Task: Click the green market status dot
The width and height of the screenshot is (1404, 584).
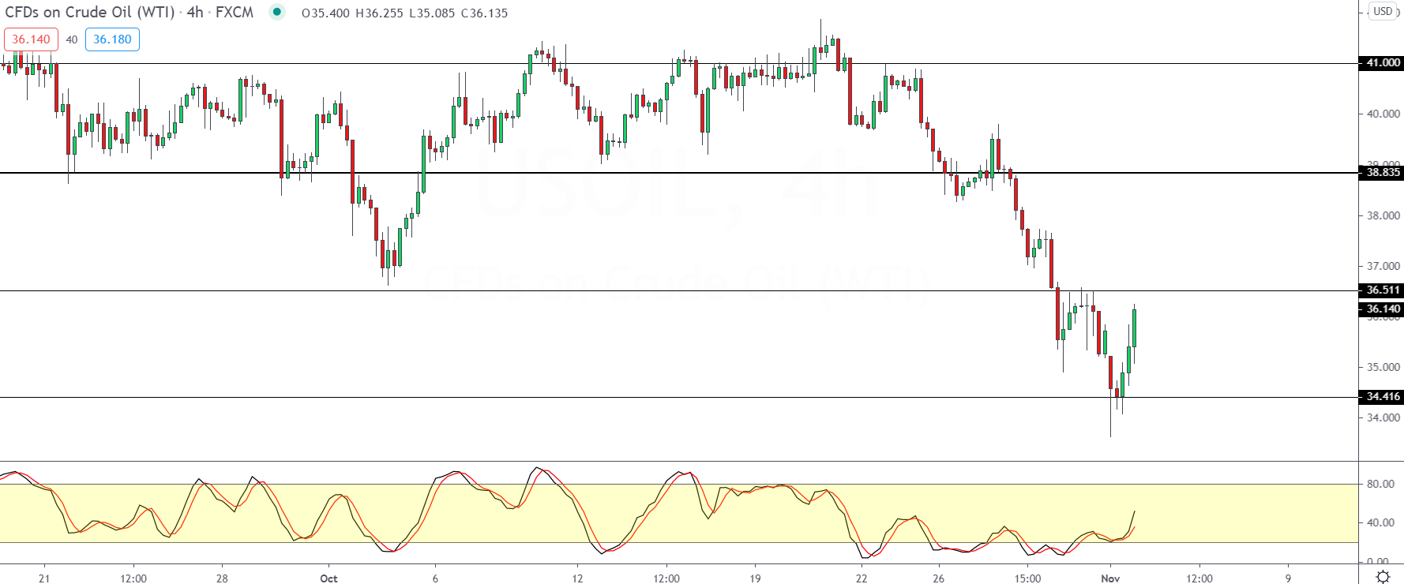Action: (x=277, y=12)
